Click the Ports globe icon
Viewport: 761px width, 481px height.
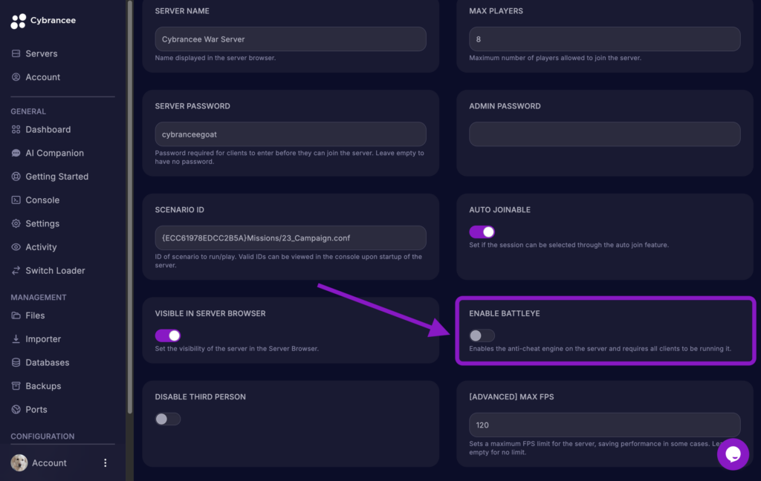16,409
